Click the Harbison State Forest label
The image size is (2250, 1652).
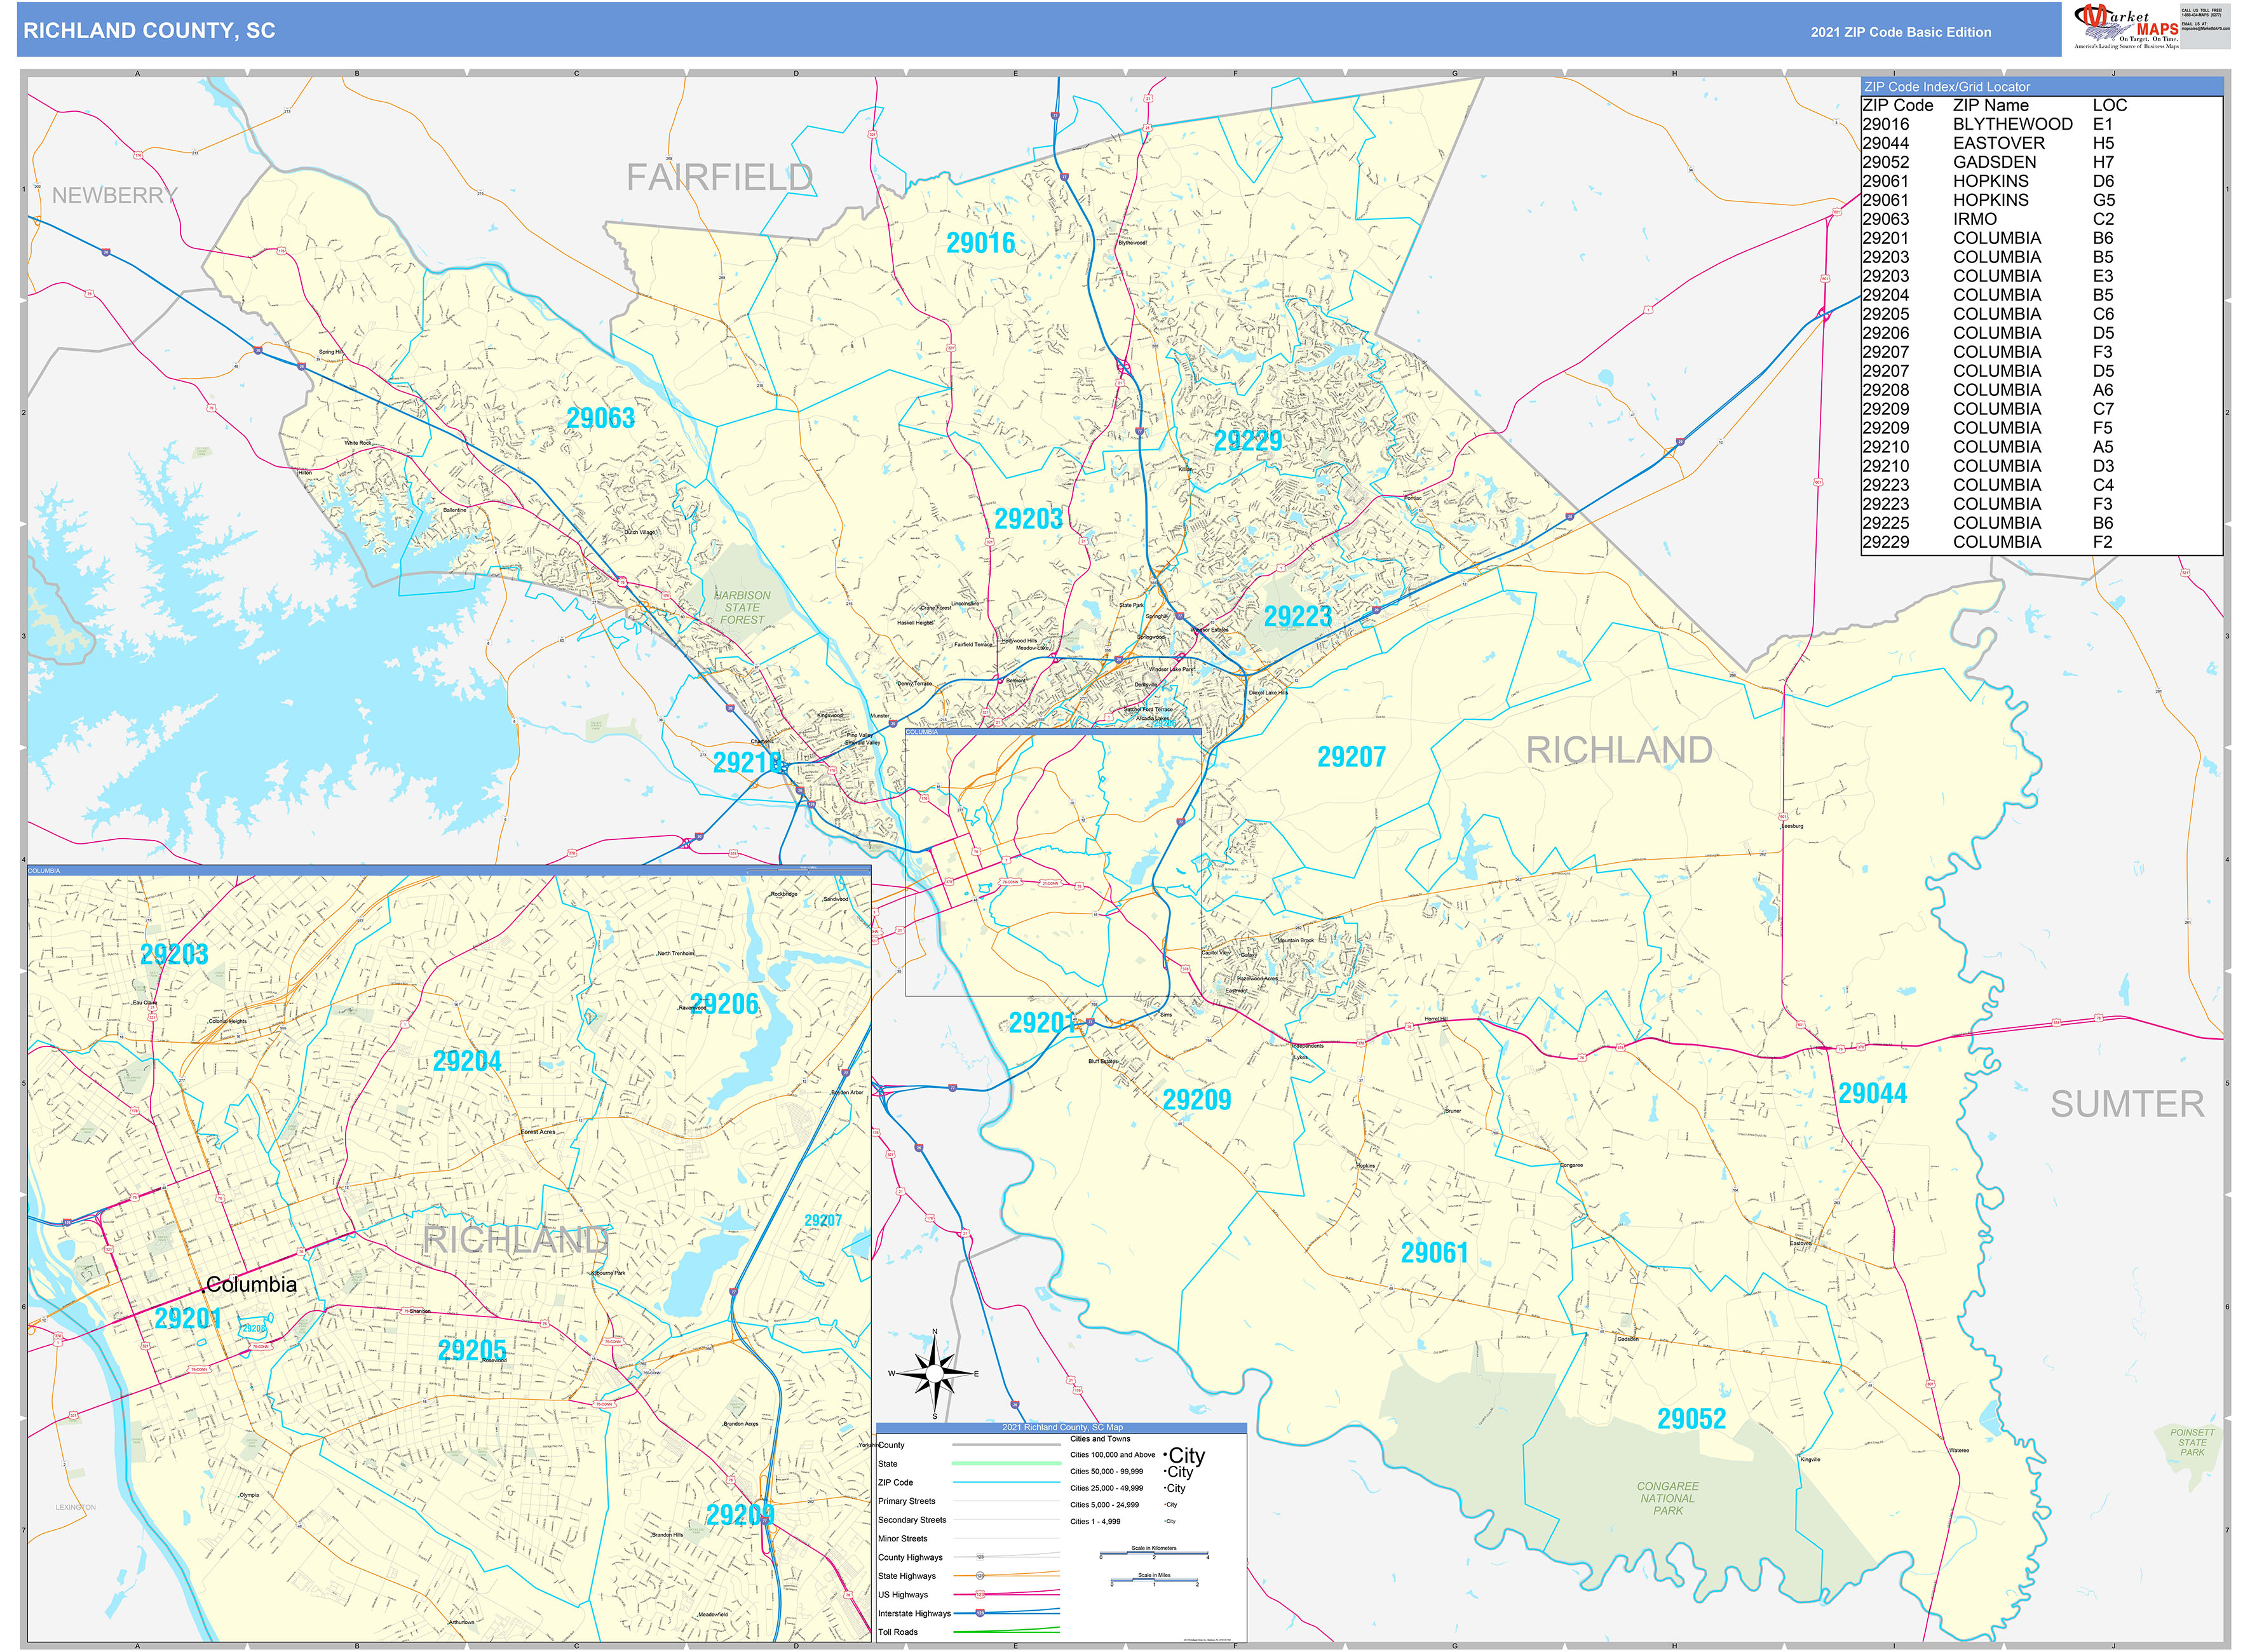tap(742, 608)
